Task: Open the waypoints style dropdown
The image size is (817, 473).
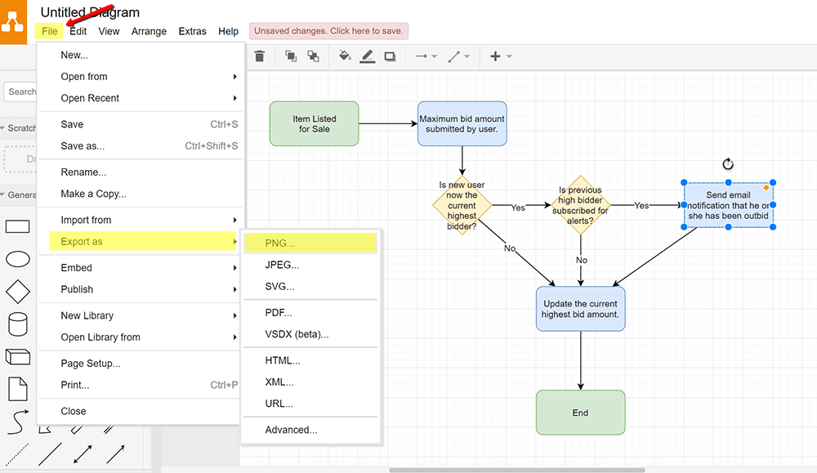Action: (459, 56)
